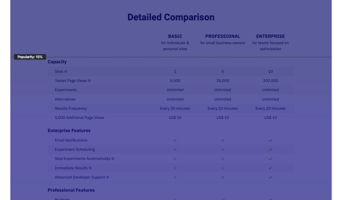Viewport: 344px width, 200px height.
Task: Click the Detailed Comparison title
Action: [x=171, y=17]
